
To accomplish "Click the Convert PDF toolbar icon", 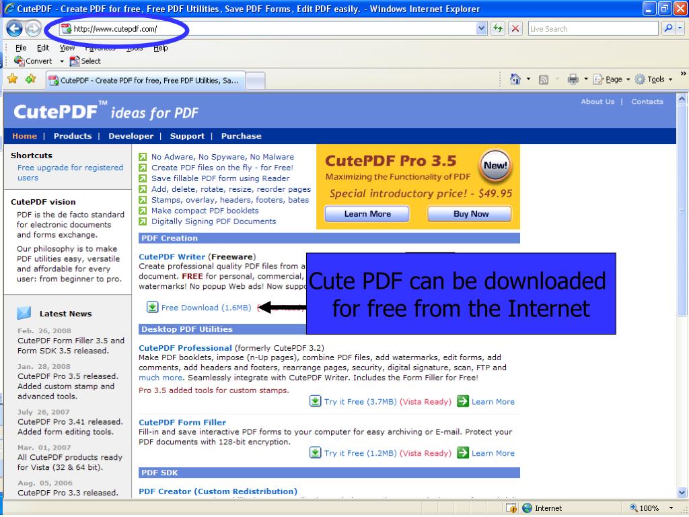I will (x=20, y=61).
